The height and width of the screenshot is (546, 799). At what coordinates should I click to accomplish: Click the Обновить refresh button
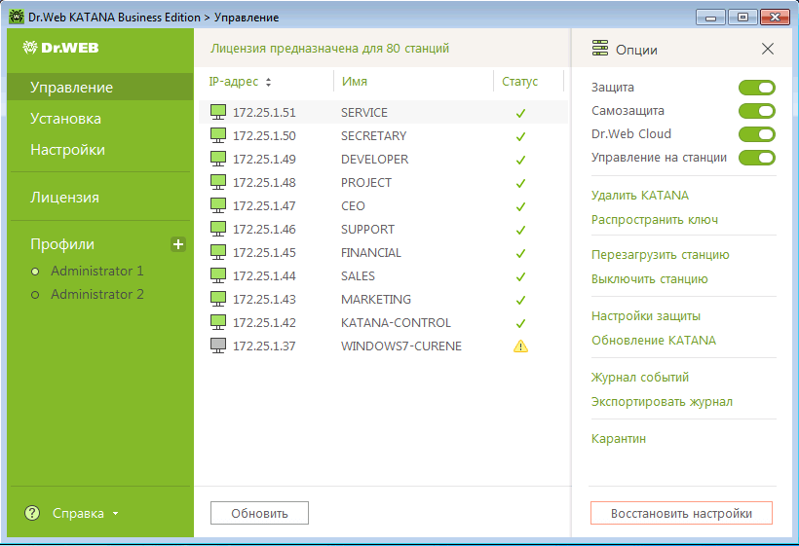click(259, 513)
